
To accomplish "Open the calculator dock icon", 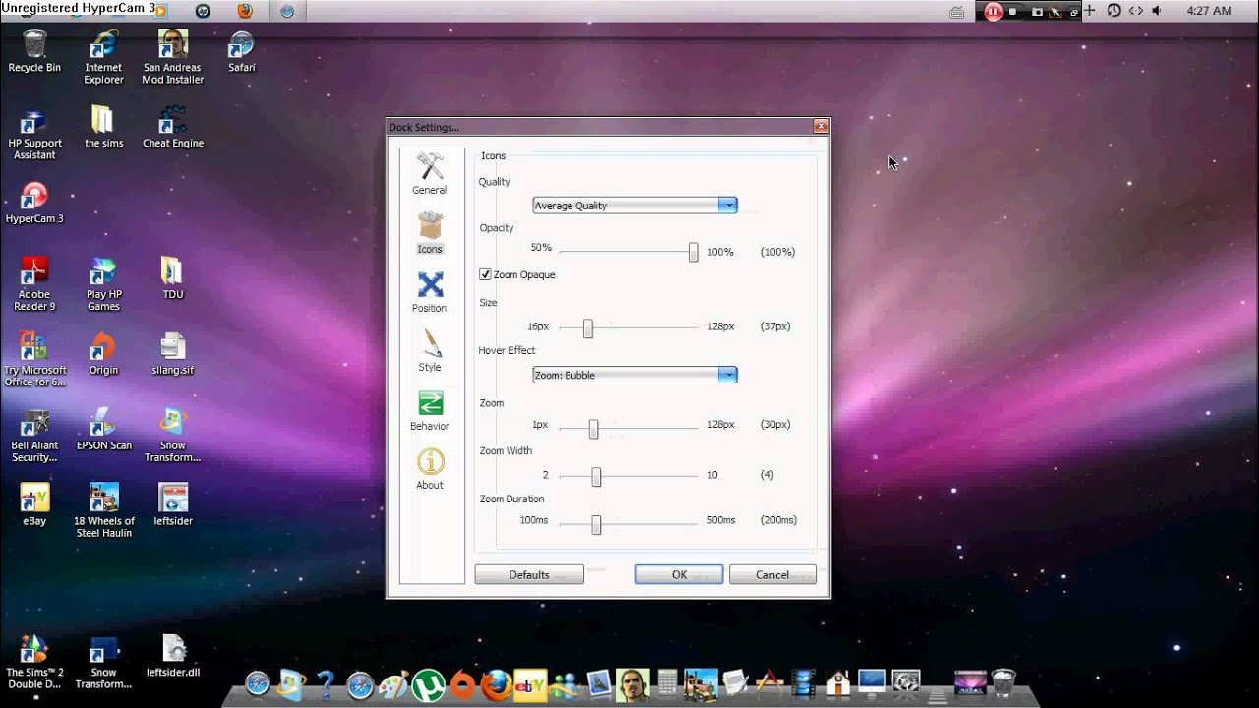I will click(x=667, y=683).
